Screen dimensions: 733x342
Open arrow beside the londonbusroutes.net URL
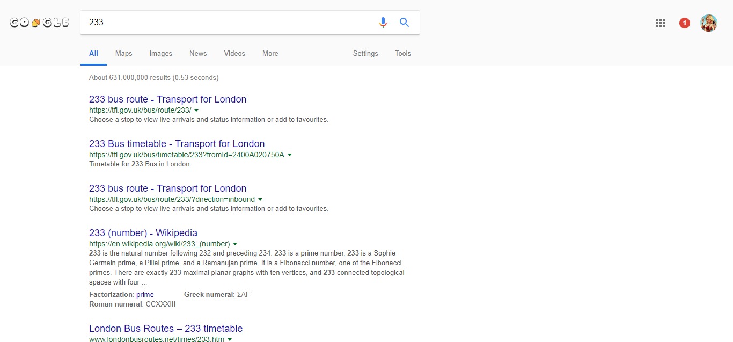[x=230, y=339]
